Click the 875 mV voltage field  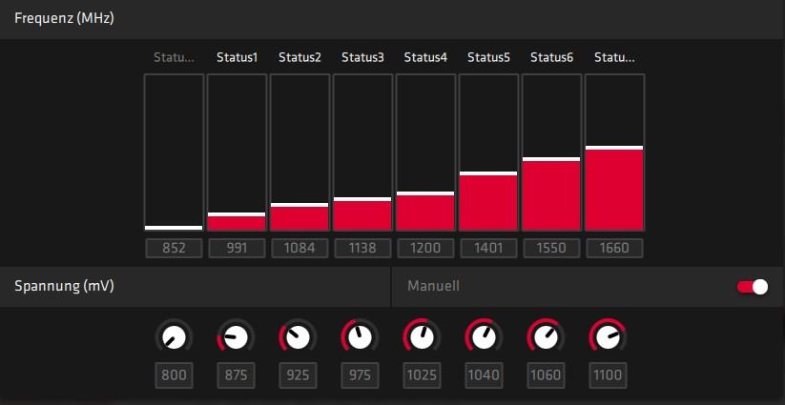pos(236,375)
